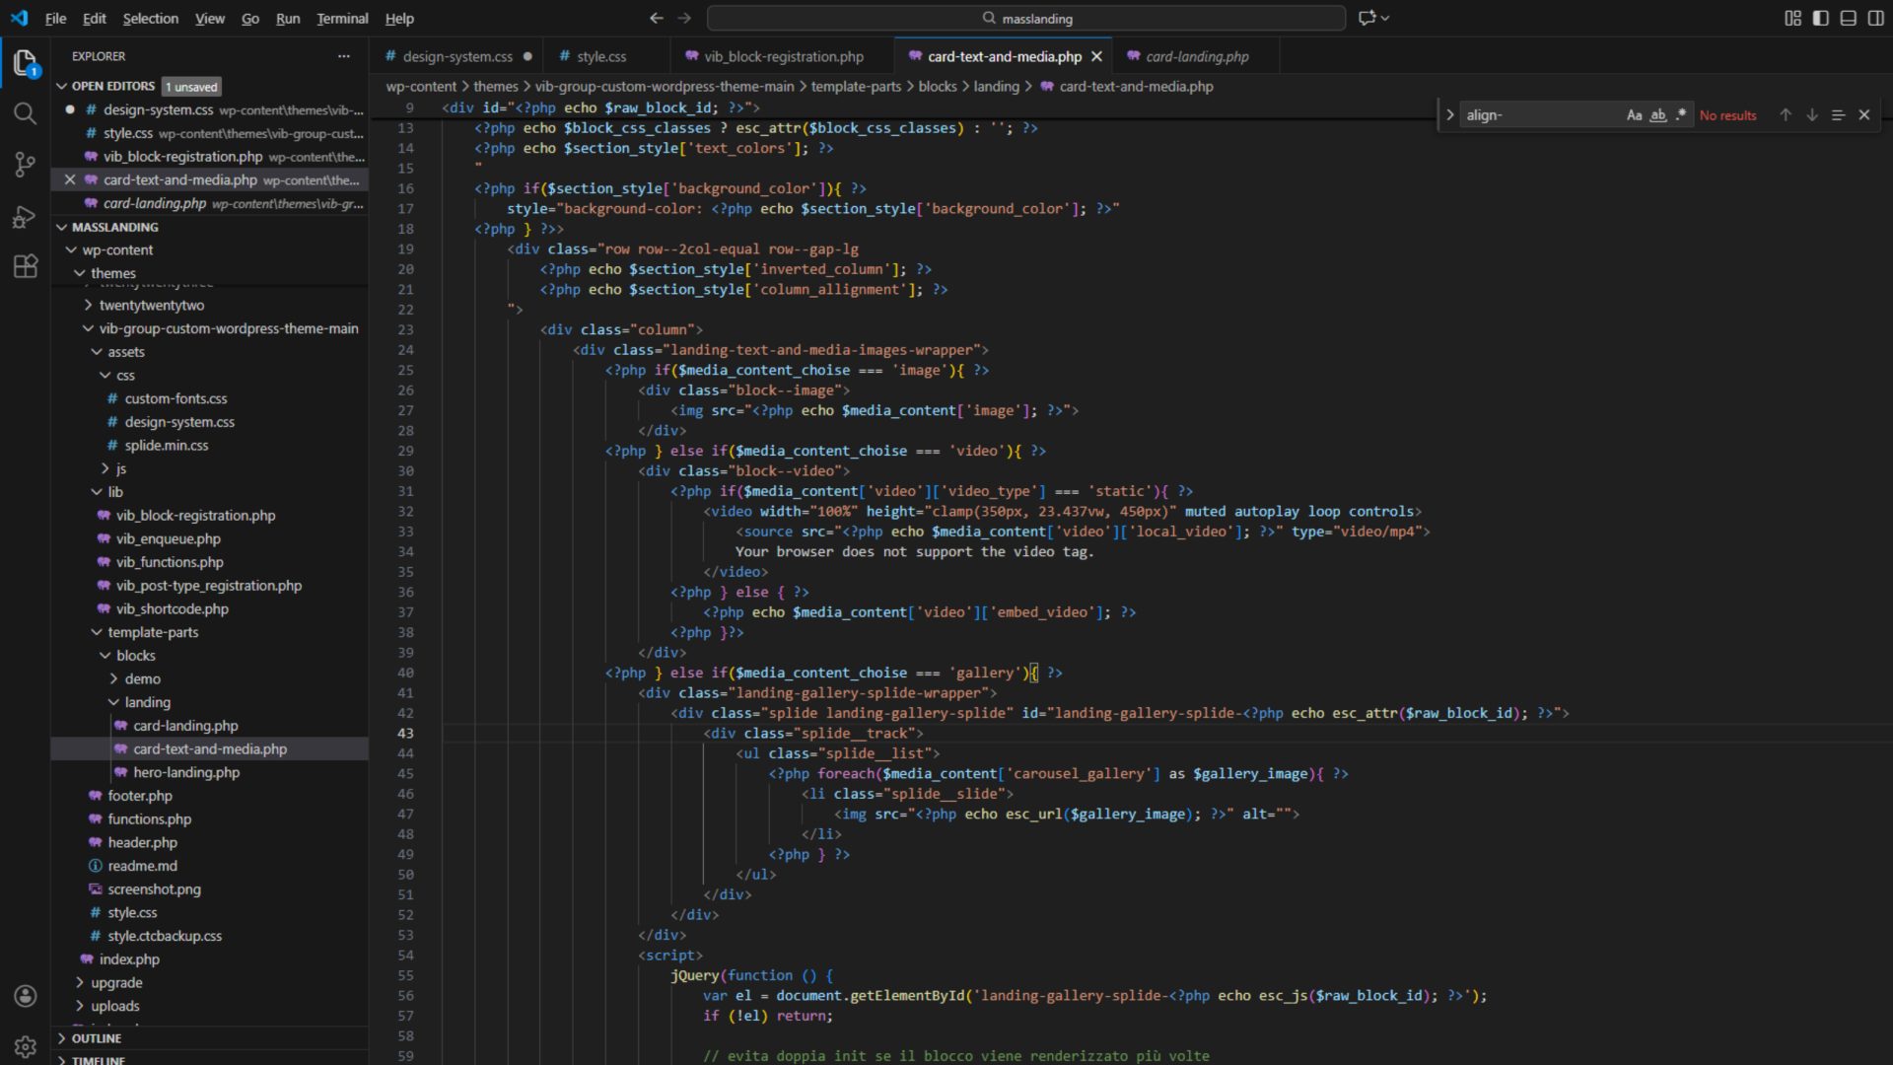Go to next match arrow in find widget
The image size is (1893, 1065).
[x=1812, y=115]
